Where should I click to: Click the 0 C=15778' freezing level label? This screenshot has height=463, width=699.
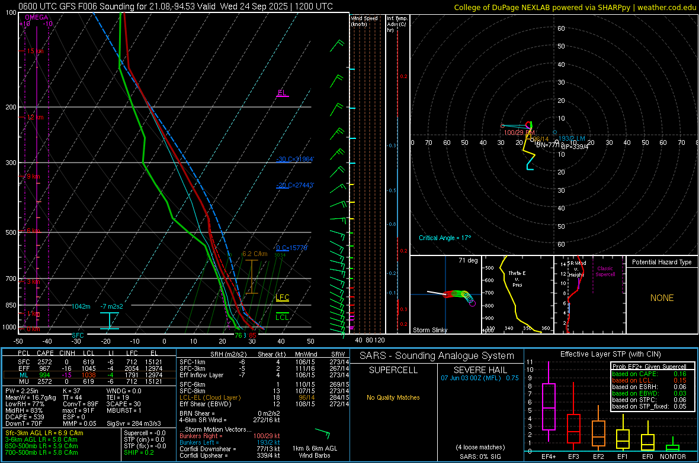tap(291, 248)
